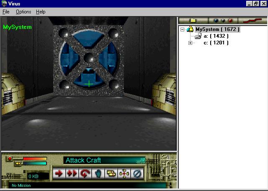
Task: Click the blue circle-slash cancel command
Action: [137, 173]
